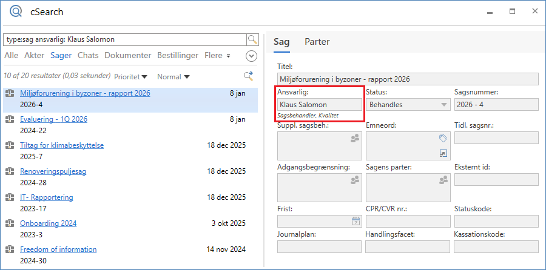Open the Prioritet sort dropdown
Viewport: 546px width, 270px height.
(x=132, y=77)
